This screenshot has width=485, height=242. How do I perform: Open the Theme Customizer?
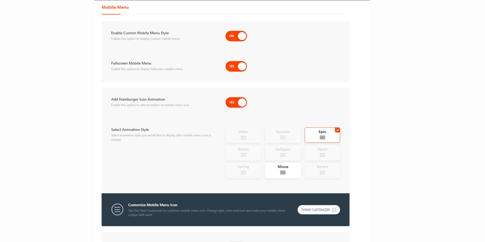[318, 210]
